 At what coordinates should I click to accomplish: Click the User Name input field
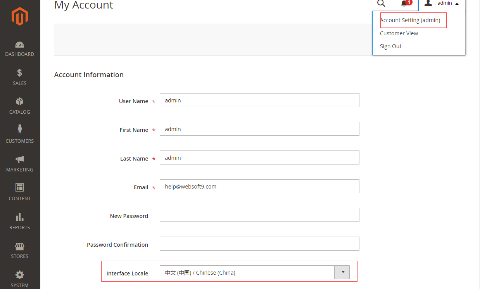pyautogui.click(x=259, y=100)
